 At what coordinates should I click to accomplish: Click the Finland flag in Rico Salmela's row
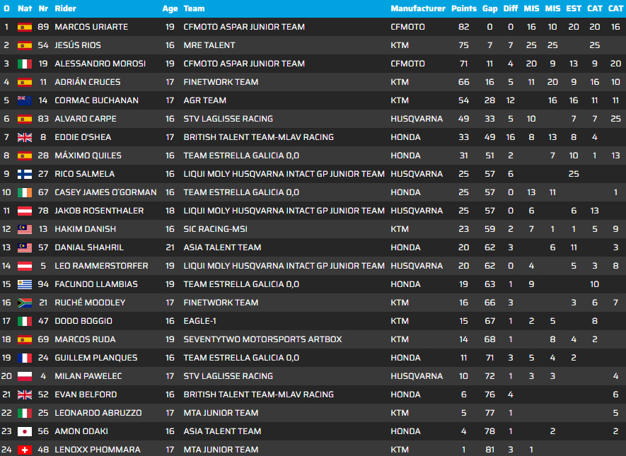25,174
